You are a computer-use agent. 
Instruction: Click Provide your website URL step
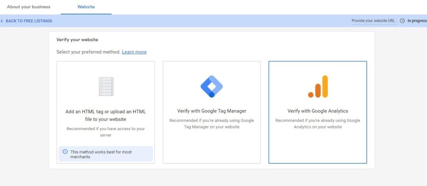tap(374, 21)
